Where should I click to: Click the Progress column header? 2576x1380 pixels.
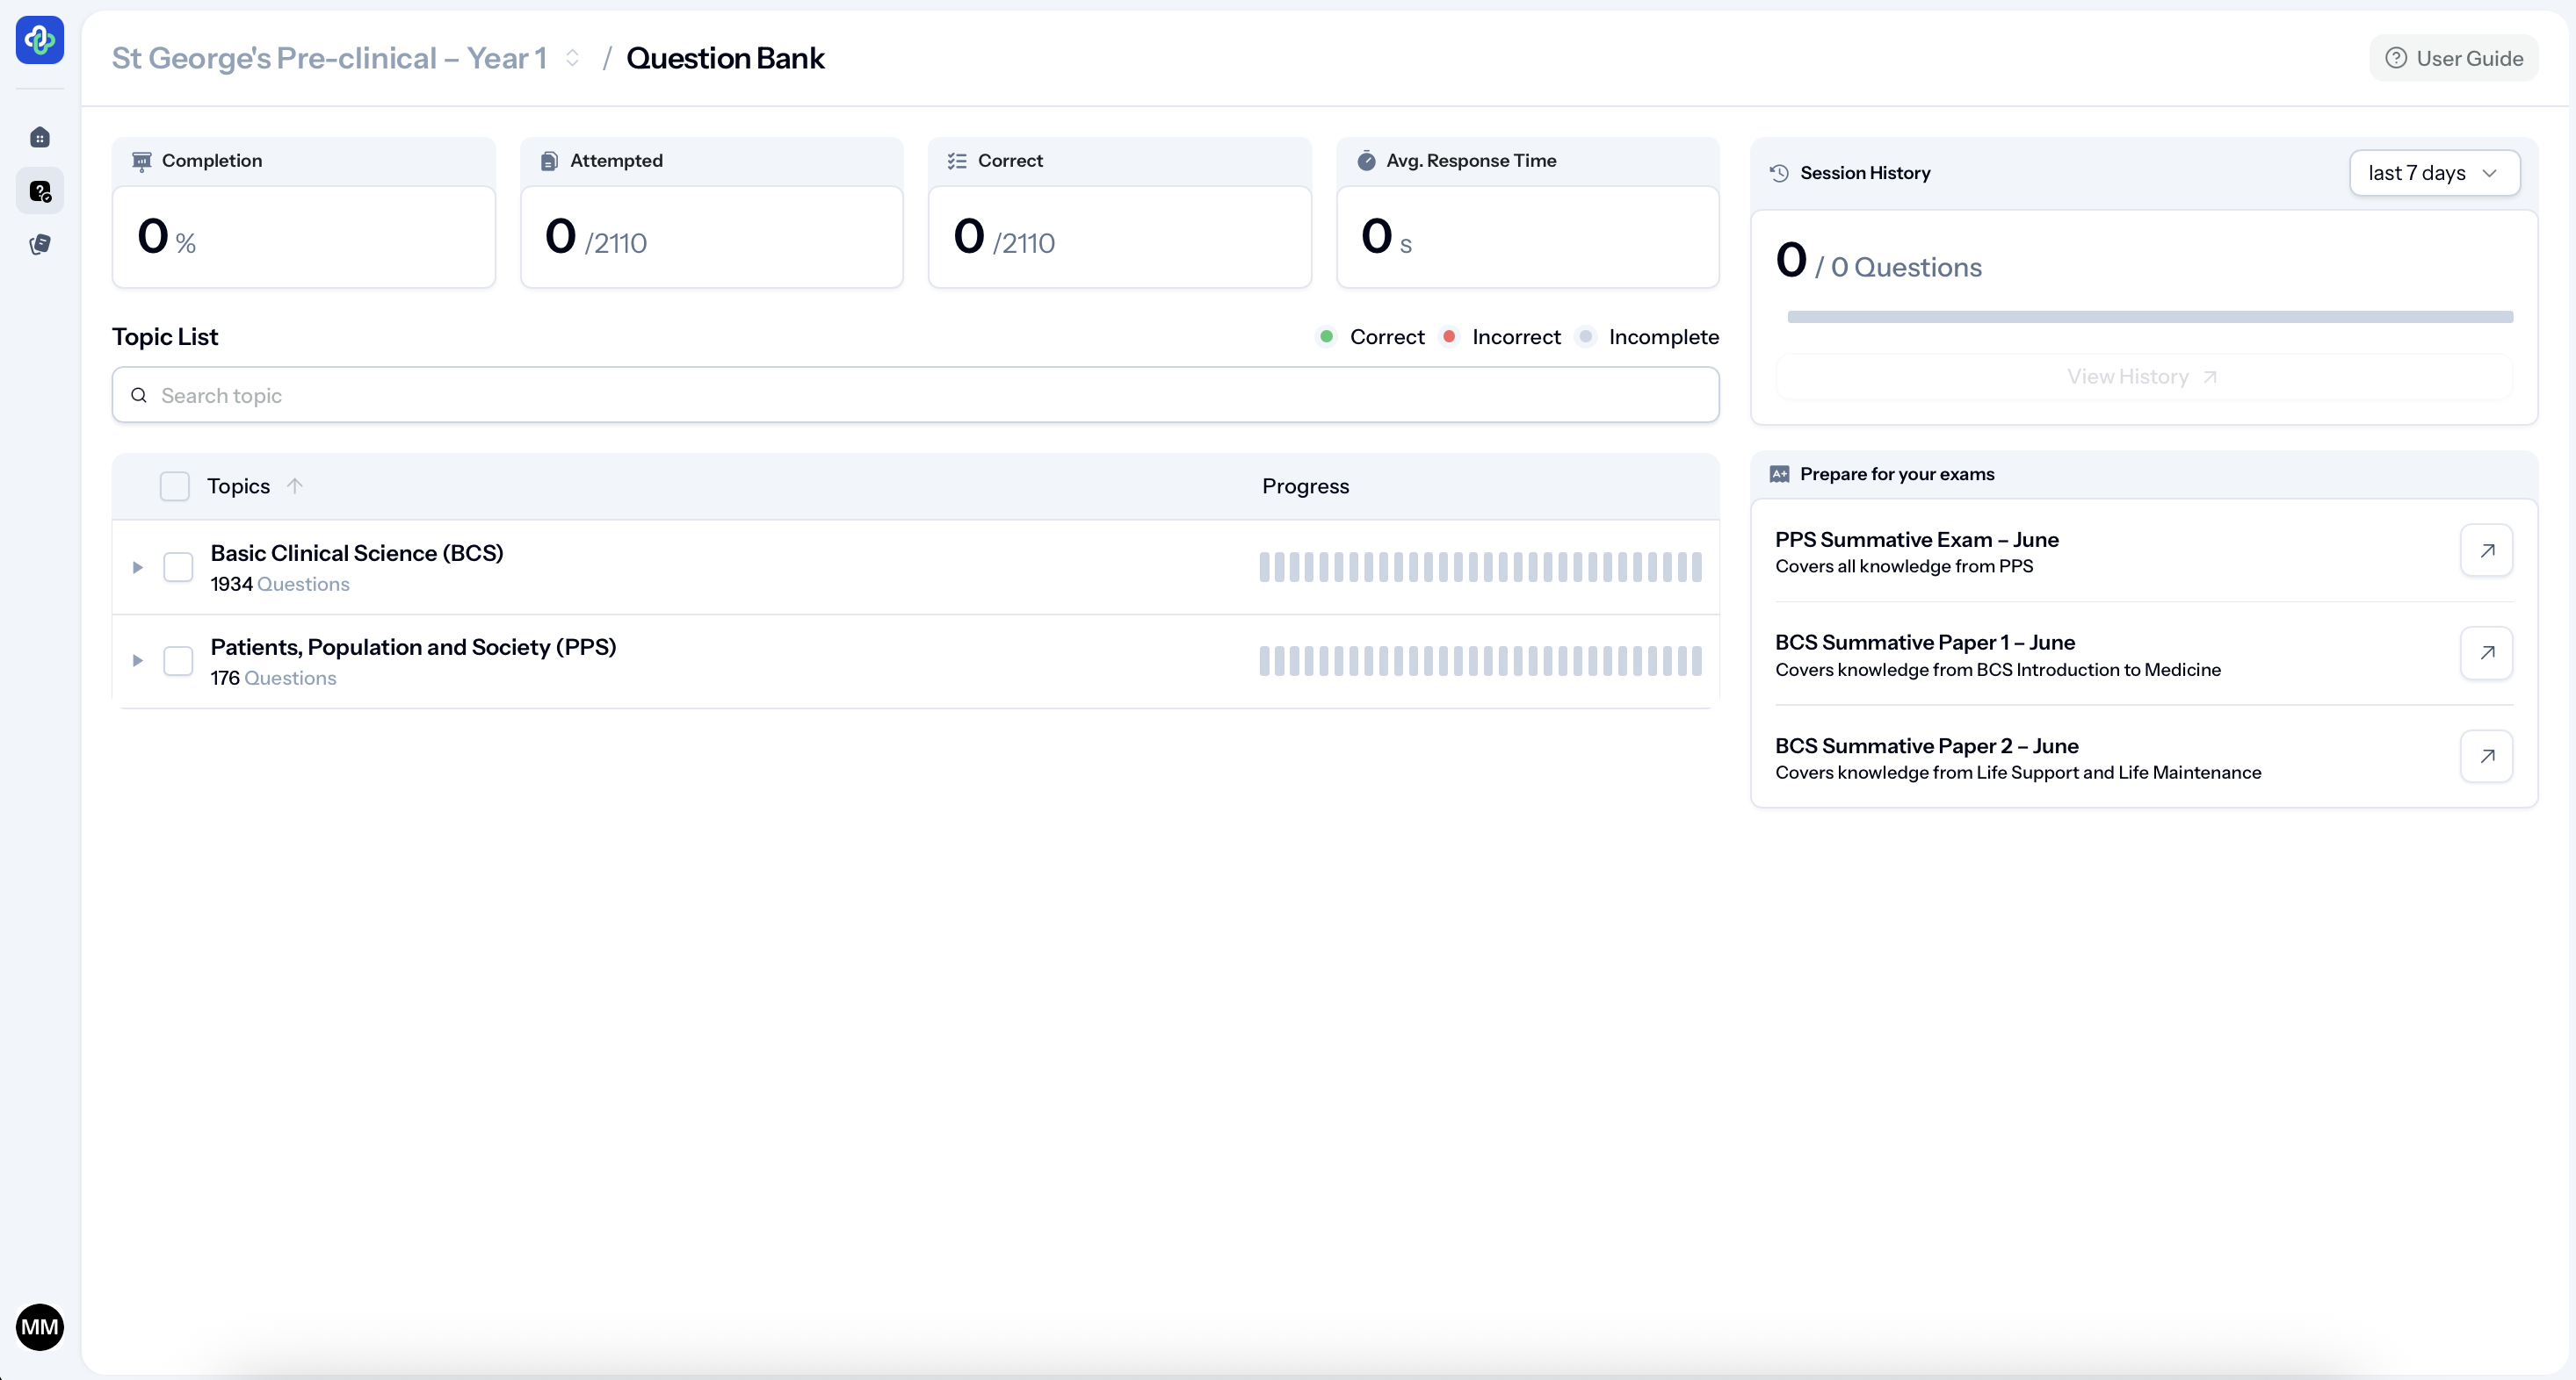click(1304, 485)
